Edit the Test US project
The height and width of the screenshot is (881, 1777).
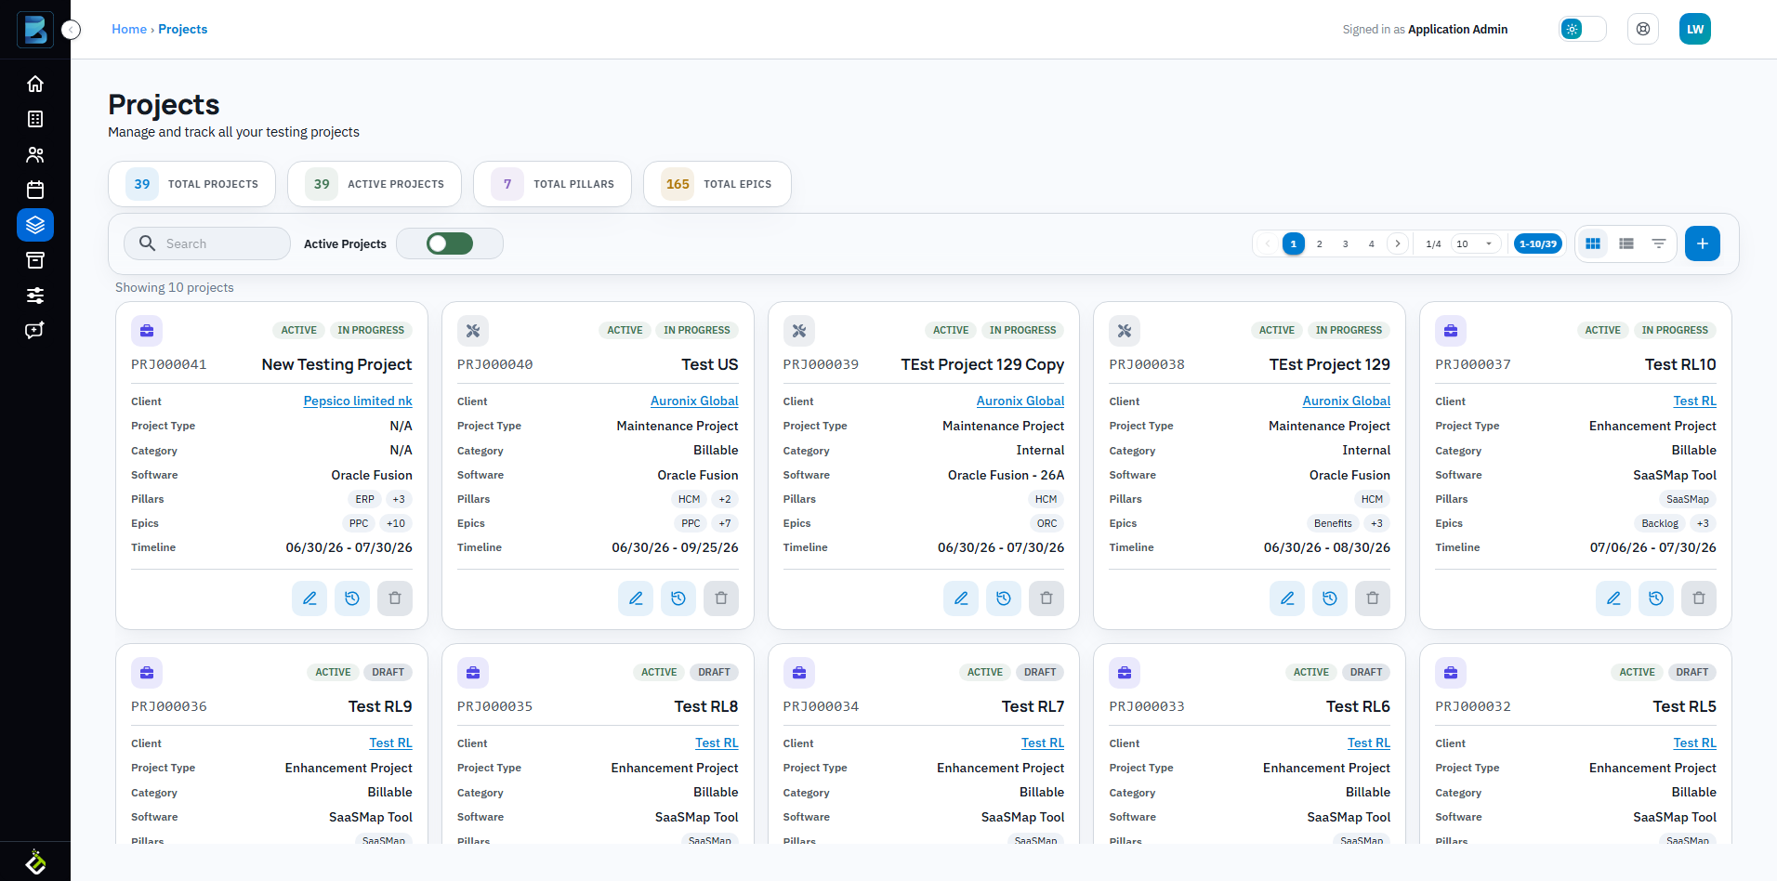click(636, 598)
